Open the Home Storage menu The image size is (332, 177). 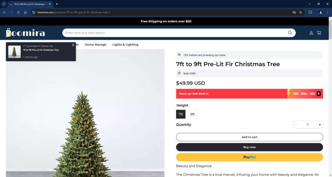coord(96,45)
